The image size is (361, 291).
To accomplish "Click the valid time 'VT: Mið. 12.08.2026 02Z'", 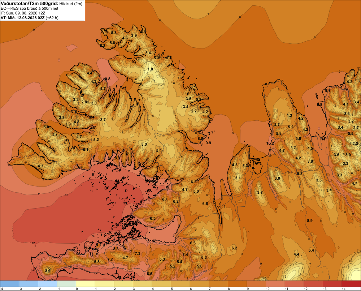I will pyautogui.click(x=23, y=18).
